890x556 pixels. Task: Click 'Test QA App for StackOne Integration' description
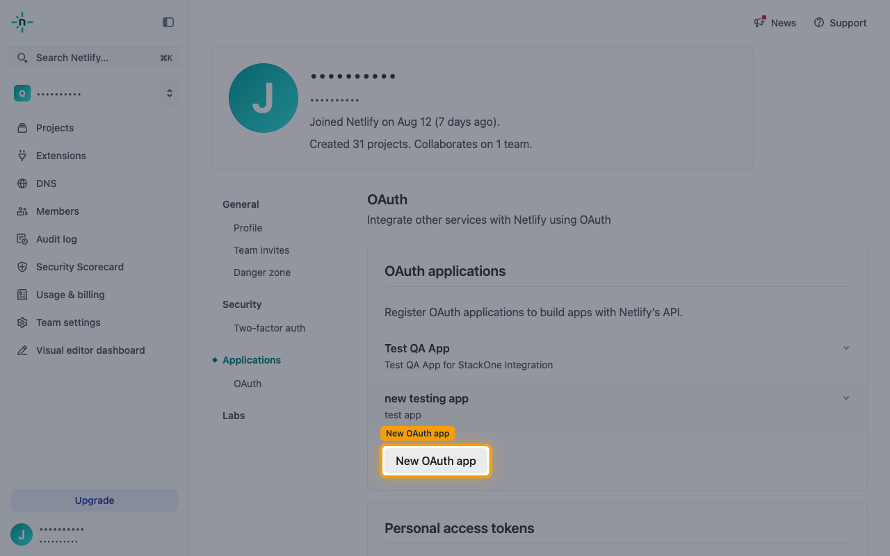[x=469, y=365]
